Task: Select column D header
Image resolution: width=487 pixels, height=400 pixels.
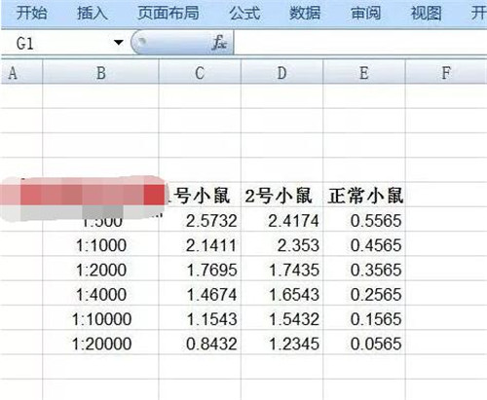Action: point(281,72)
